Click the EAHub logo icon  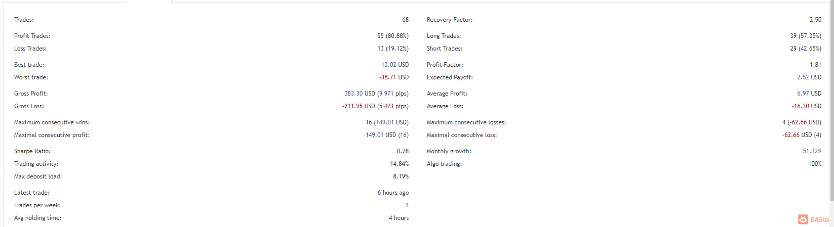[803, 219]
